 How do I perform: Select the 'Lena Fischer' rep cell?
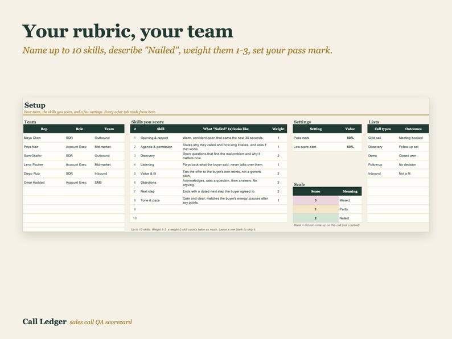point(44,165)
